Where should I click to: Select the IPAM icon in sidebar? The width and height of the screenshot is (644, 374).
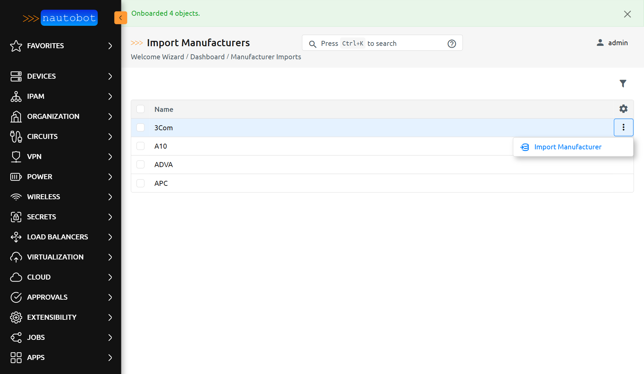(x=16, y=96)
